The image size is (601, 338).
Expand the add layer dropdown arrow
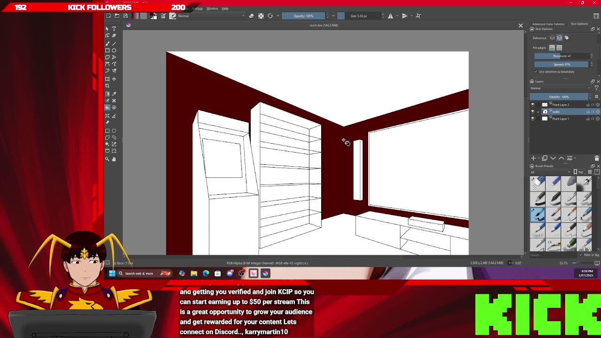click(x=539, y=158)
